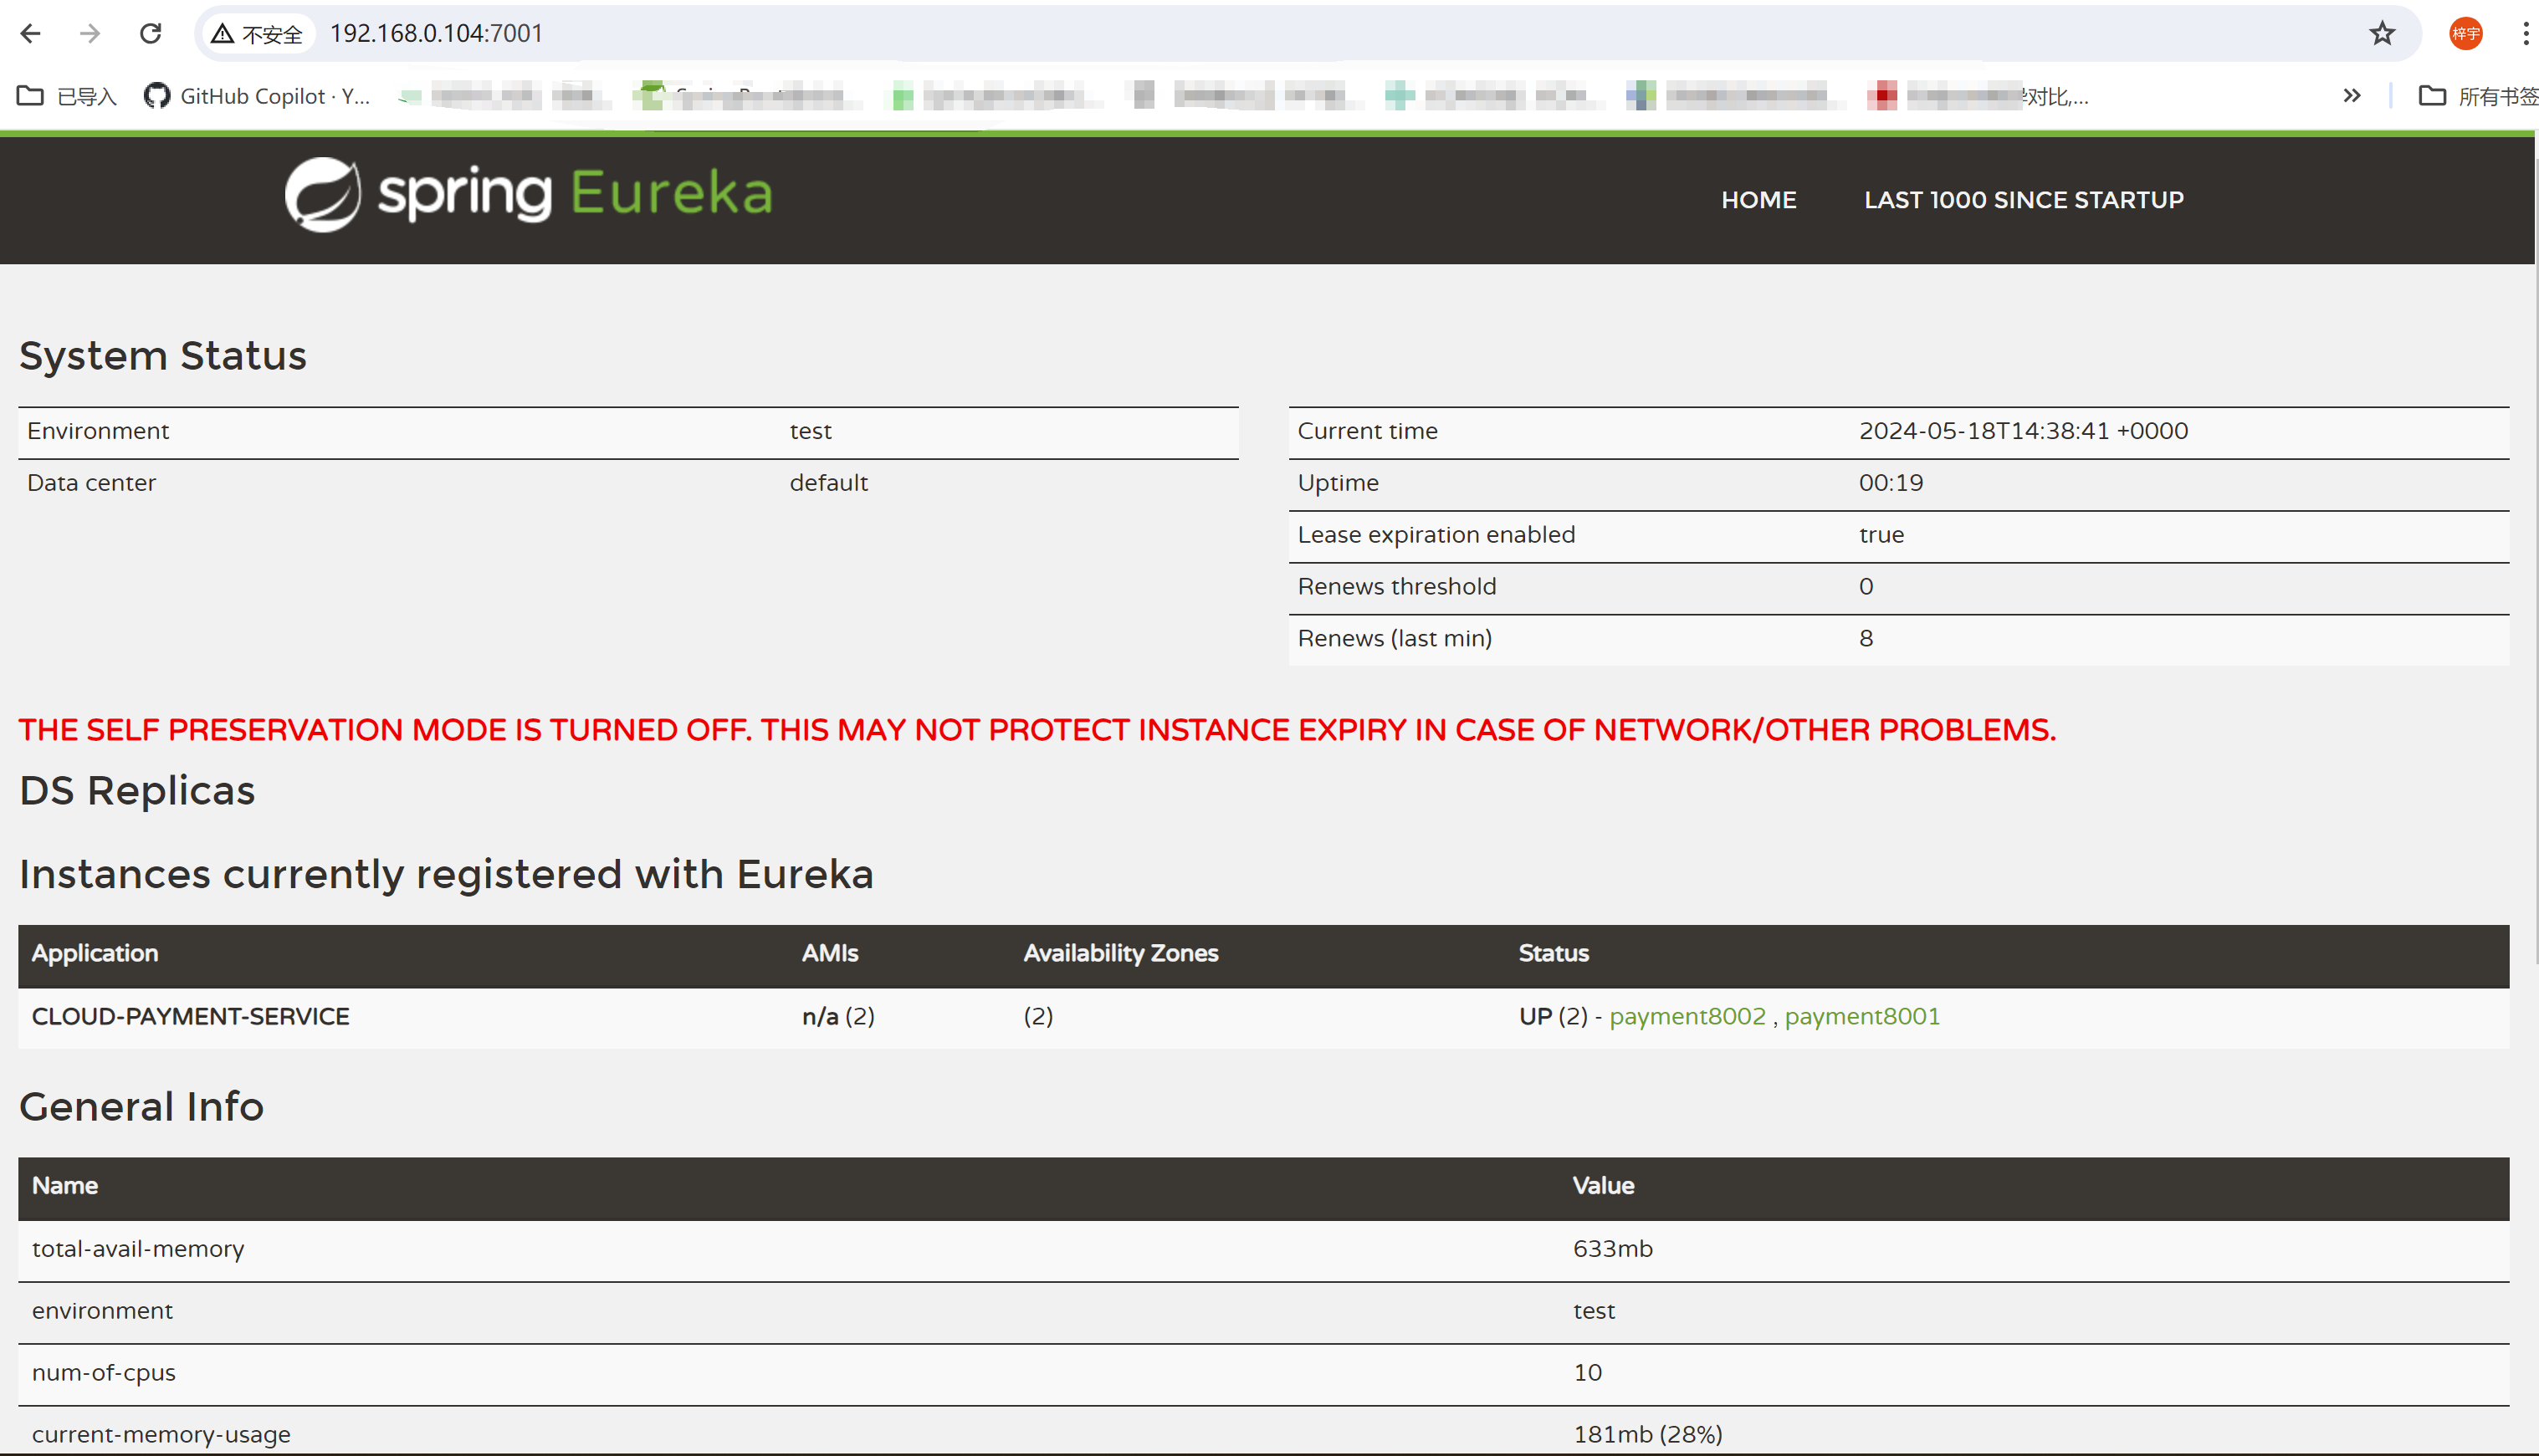Image resolution: width=2539 pixels, height=1456 pixels.
Task: Open the 所有书签 all bookmarks folder
Action: click(2478, 96)
